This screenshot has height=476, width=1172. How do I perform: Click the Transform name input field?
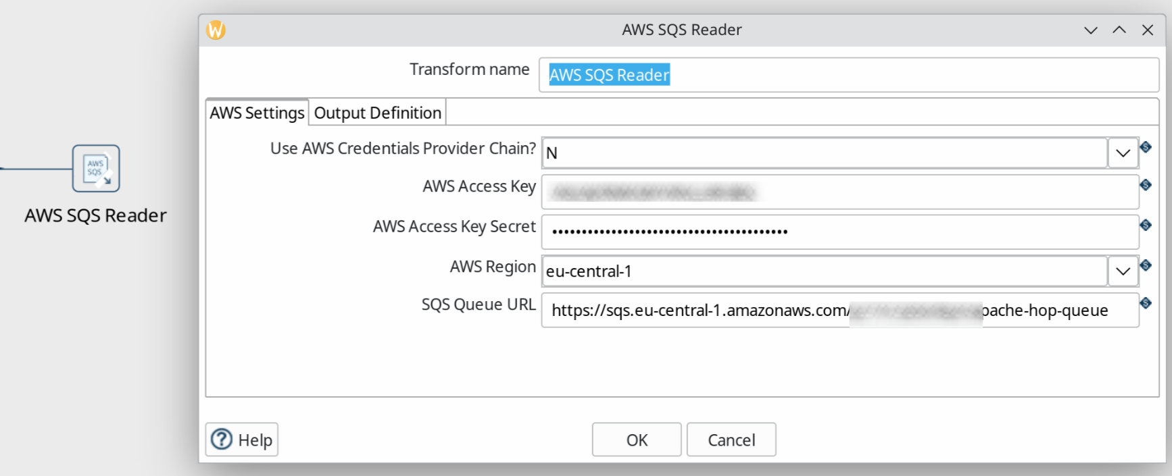coord(848,75)
